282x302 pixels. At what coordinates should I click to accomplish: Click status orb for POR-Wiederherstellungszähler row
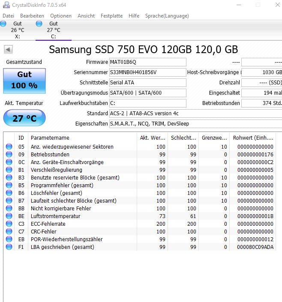coord(9,239)
